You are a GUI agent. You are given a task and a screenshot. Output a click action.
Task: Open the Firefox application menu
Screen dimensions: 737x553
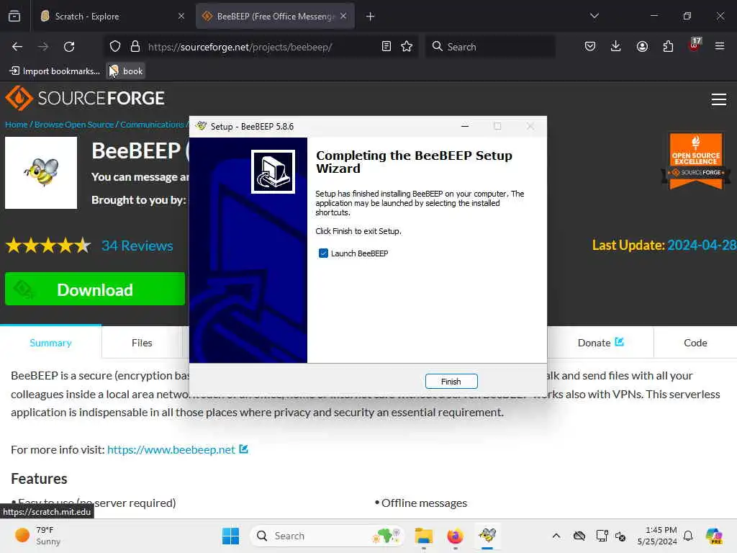pos(720,47)
